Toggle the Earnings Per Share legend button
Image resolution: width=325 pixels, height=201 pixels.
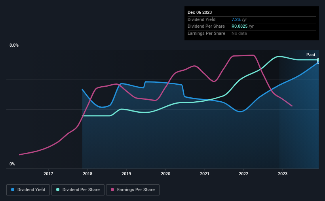pyautogui.click(x=133, y=190)
